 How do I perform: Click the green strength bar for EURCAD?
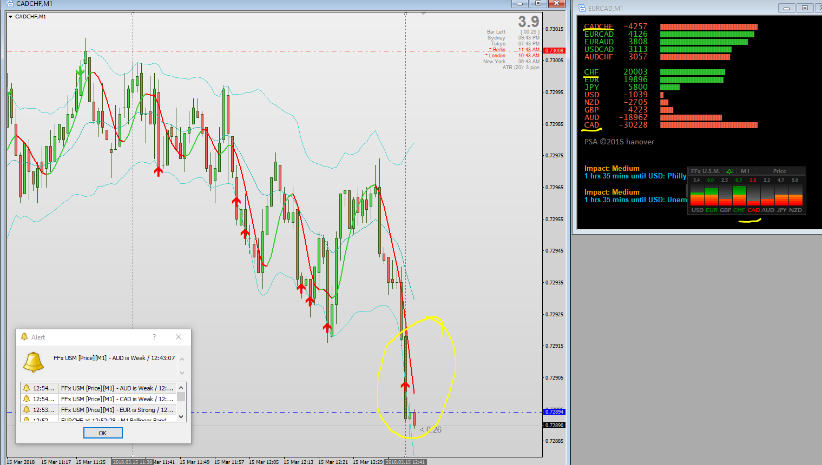[x=707, y=34]
